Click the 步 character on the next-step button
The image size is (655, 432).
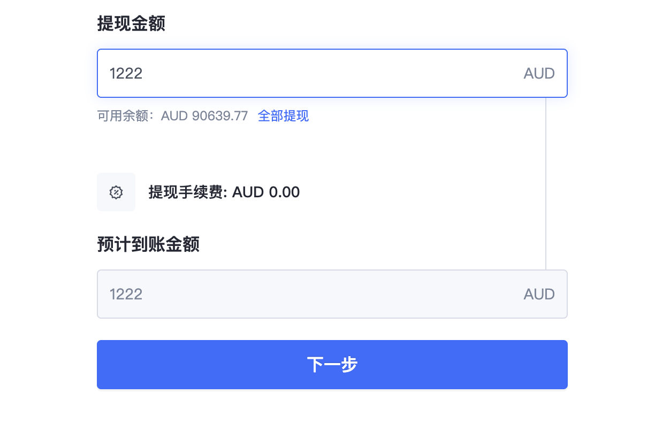(x=349, y=365)
